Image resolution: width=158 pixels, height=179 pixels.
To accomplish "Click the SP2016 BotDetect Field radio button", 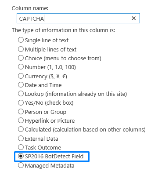I will pos(21,156).
